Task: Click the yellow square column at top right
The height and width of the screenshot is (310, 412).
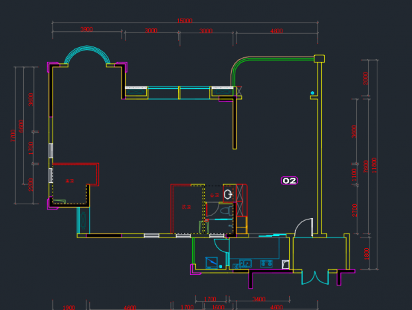Action: tap(319, 59)
